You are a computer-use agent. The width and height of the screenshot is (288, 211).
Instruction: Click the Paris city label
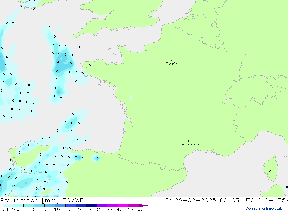172,64
